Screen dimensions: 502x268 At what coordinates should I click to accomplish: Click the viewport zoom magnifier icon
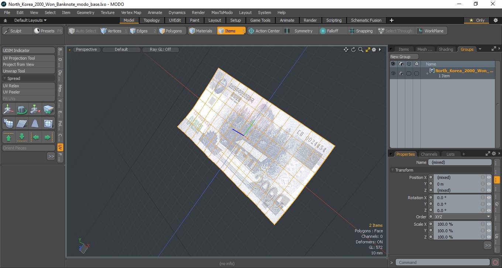[x=361, y=50]
